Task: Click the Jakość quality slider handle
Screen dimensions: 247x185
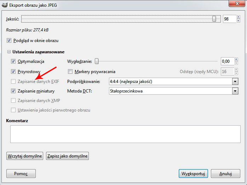Action: click(214, 19)
